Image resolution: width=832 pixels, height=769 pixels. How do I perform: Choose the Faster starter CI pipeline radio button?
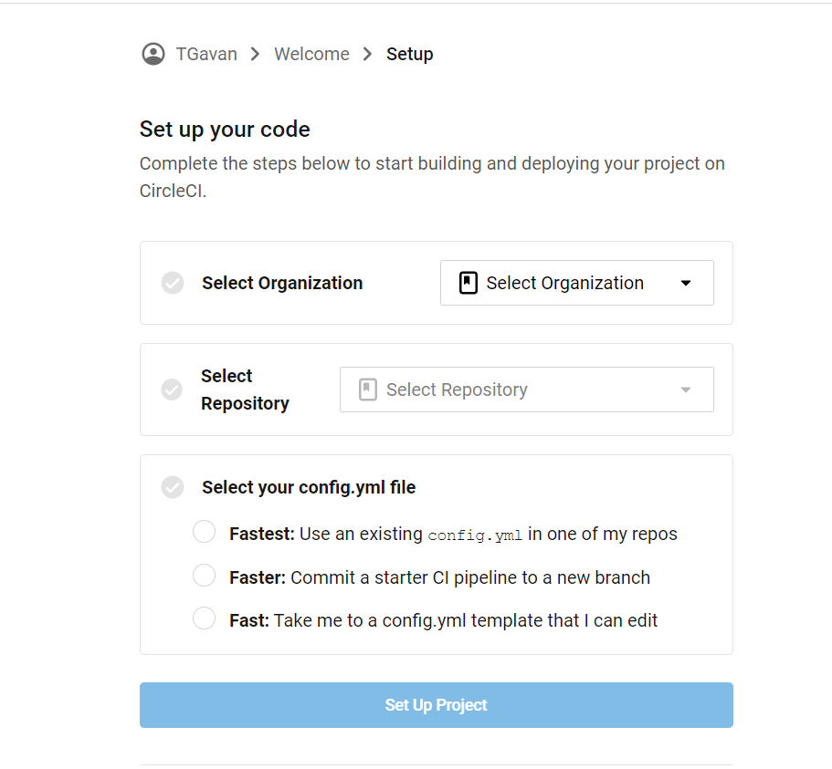[204, 576]
